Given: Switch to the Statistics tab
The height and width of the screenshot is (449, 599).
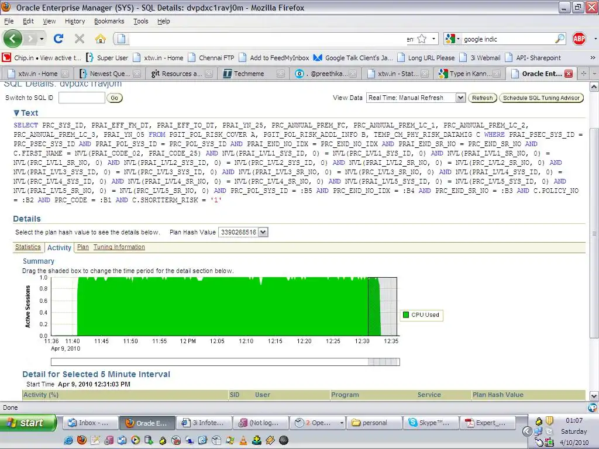Looking at the screenshot, I should point(28,247).
